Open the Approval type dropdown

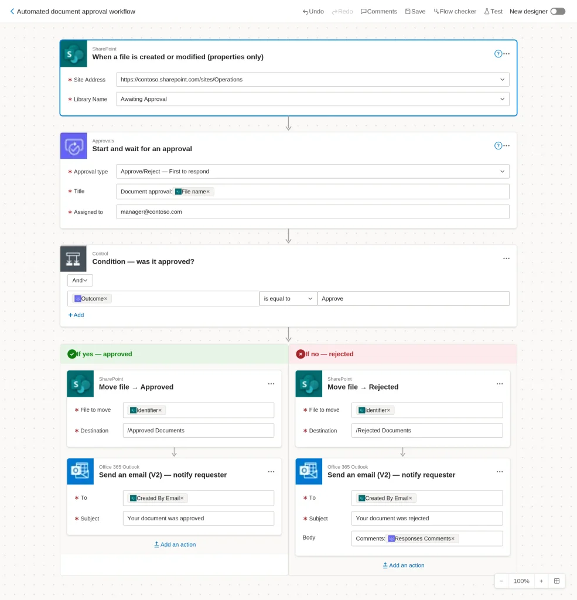[313, 172]
